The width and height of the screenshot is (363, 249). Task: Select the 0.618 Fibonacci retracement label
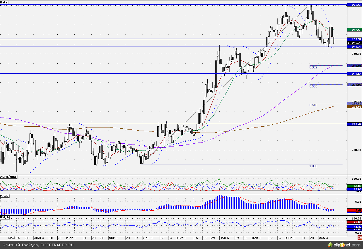pos(313,105)
